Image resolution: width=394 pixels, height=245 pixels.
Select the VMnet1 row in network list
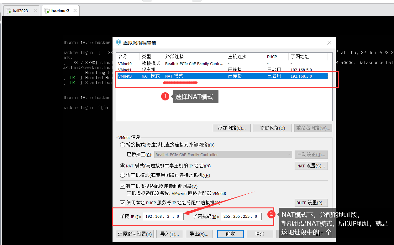click(223, 69)
